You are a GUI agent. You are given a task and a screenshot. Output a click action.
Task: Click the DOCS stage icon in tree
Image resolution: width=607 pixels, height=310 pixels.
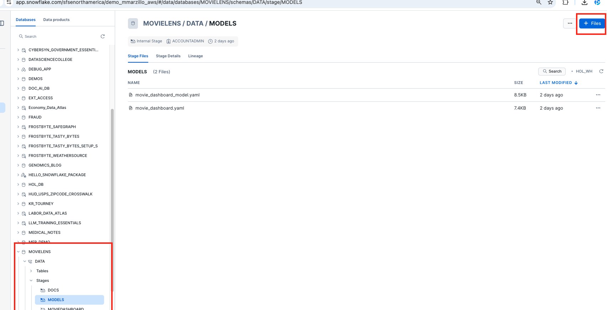(43, 290)
